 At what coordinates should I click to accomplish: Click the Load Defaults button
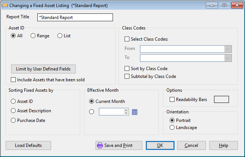pos(28,145)
